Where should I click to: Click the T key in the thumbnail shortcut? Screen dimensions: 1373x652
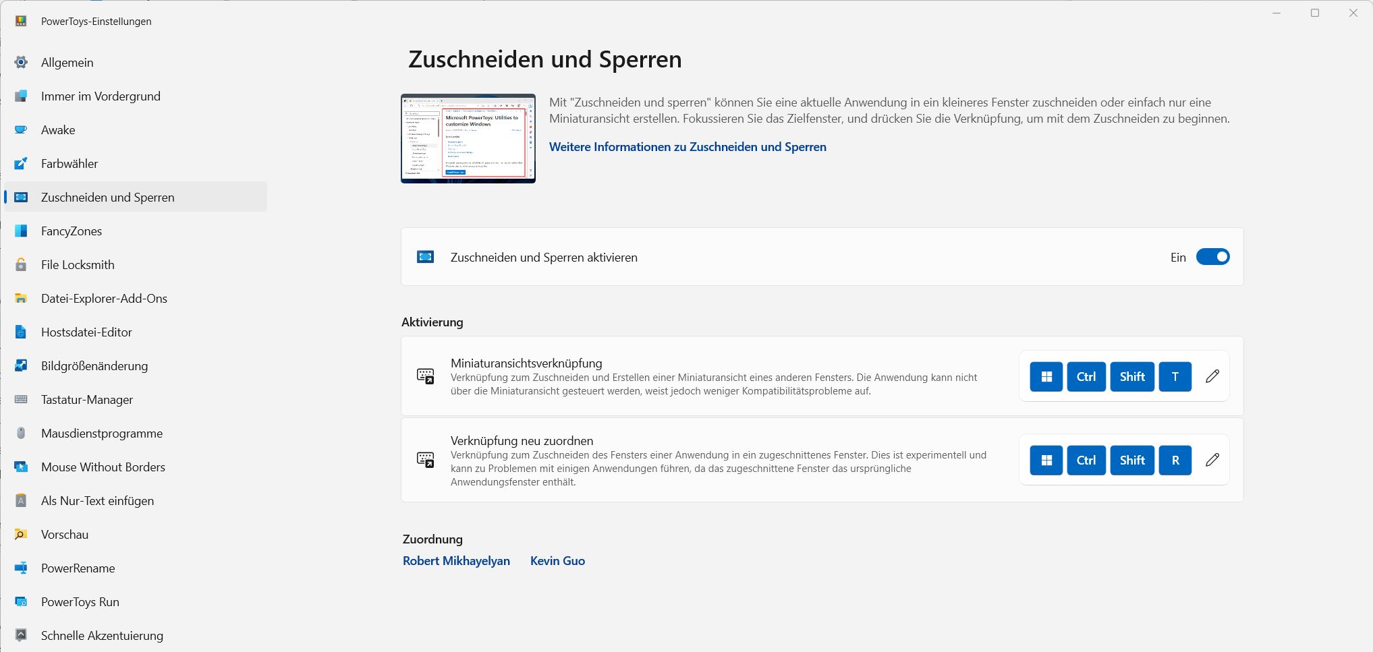[x=1175, y=377]
